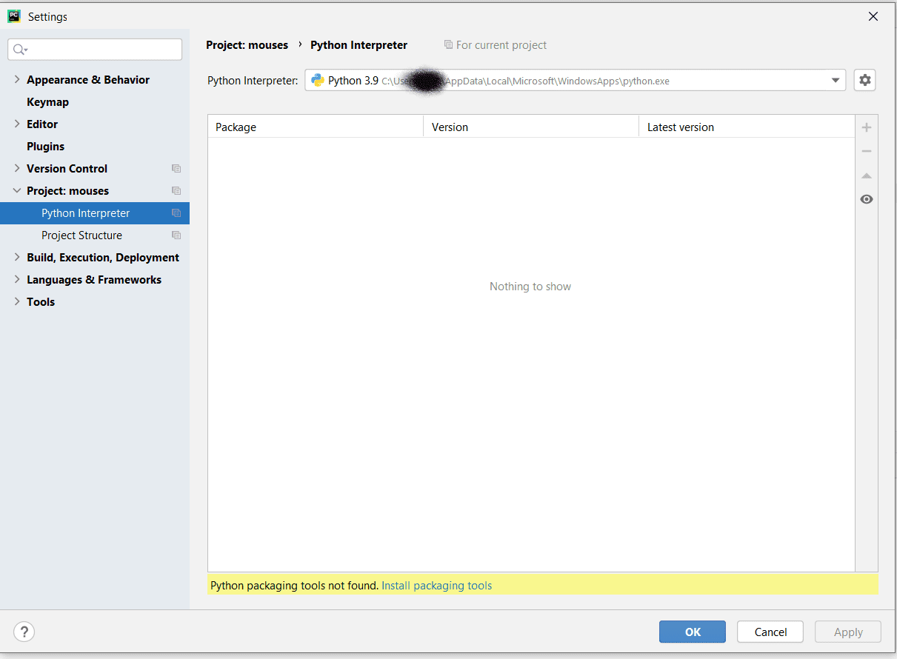
Task: Click the Apply button
Action: point(848,632)
